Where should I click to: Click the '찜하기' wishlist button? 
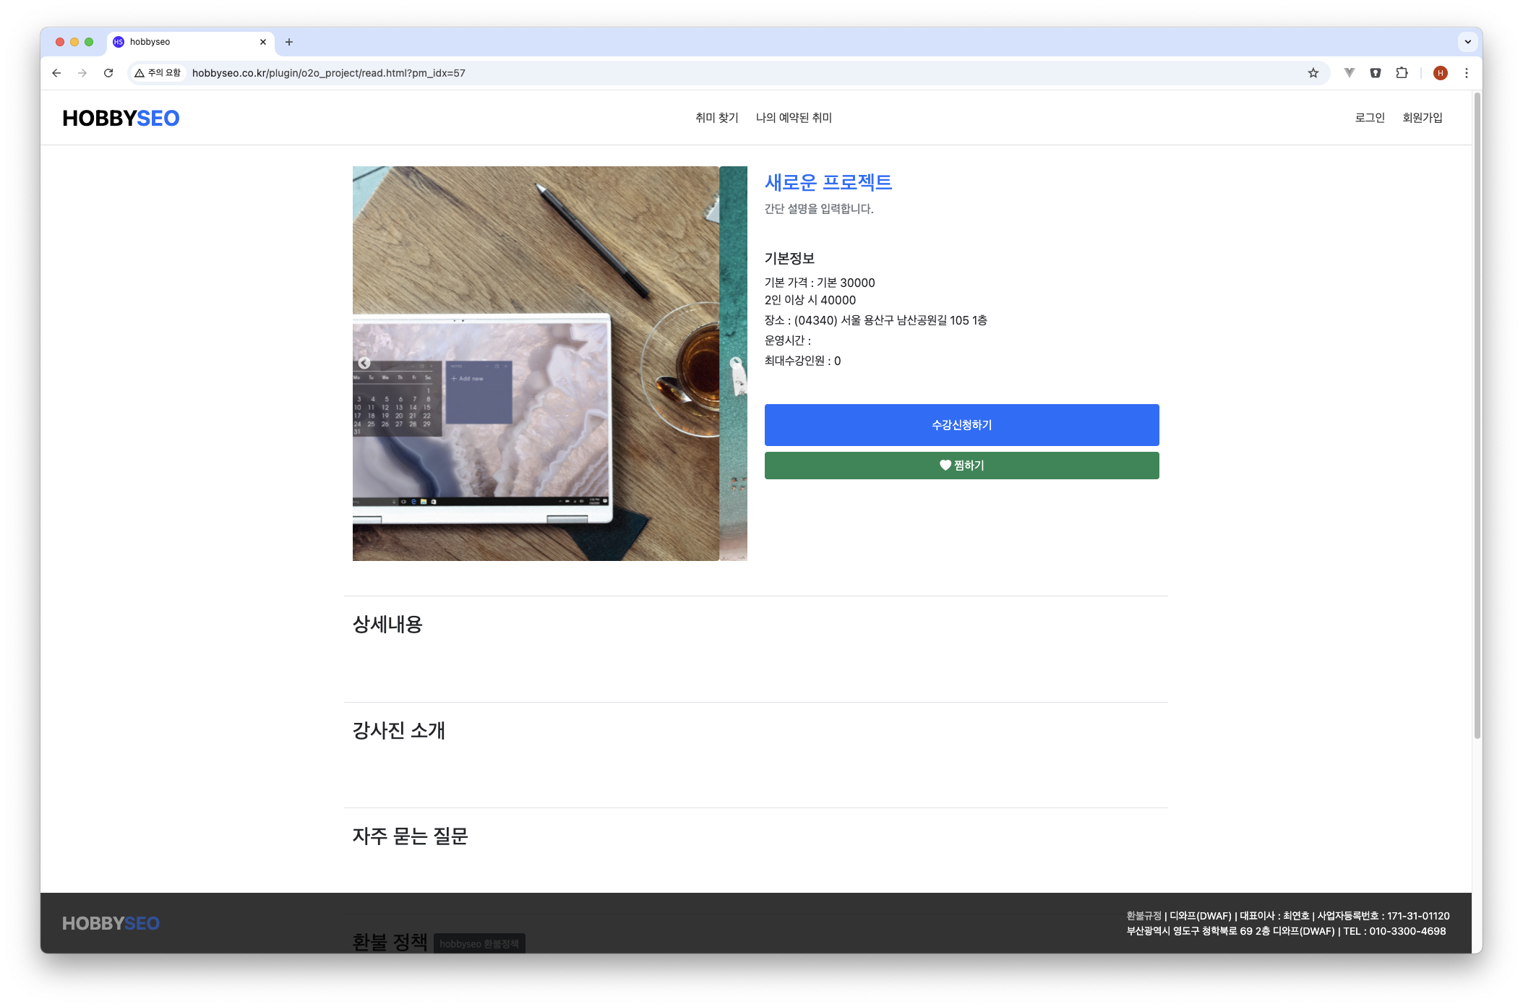(x=962, y=466)
